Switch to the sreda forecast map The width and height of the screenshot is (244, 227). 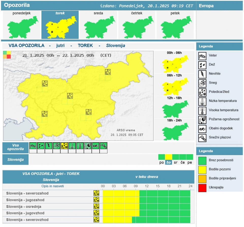[x=98, y=25]
